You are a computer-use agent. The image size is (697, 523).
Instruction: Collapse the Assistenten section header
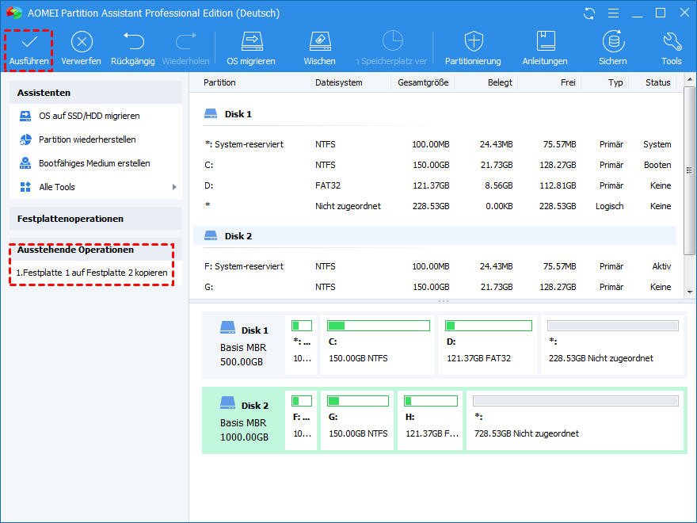pyautogui.click(x=96, y=93)
